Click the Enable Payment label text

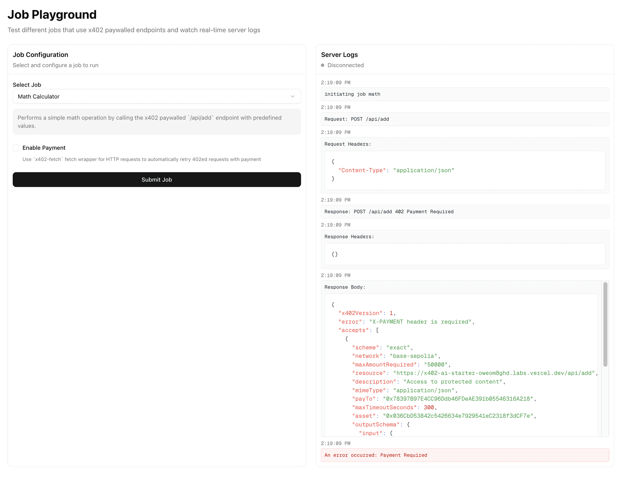(x=44, y=148)
